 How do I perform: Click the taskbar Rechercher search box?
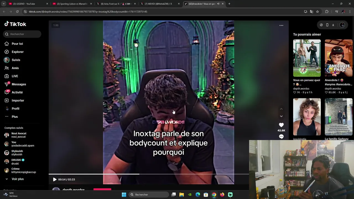[x=149, y=195]
